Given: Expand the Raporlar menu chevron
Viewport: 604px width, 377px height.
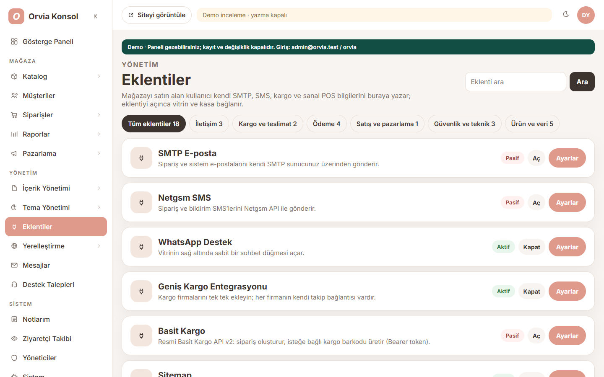Looking at the screenshot, I should (99, 134).
